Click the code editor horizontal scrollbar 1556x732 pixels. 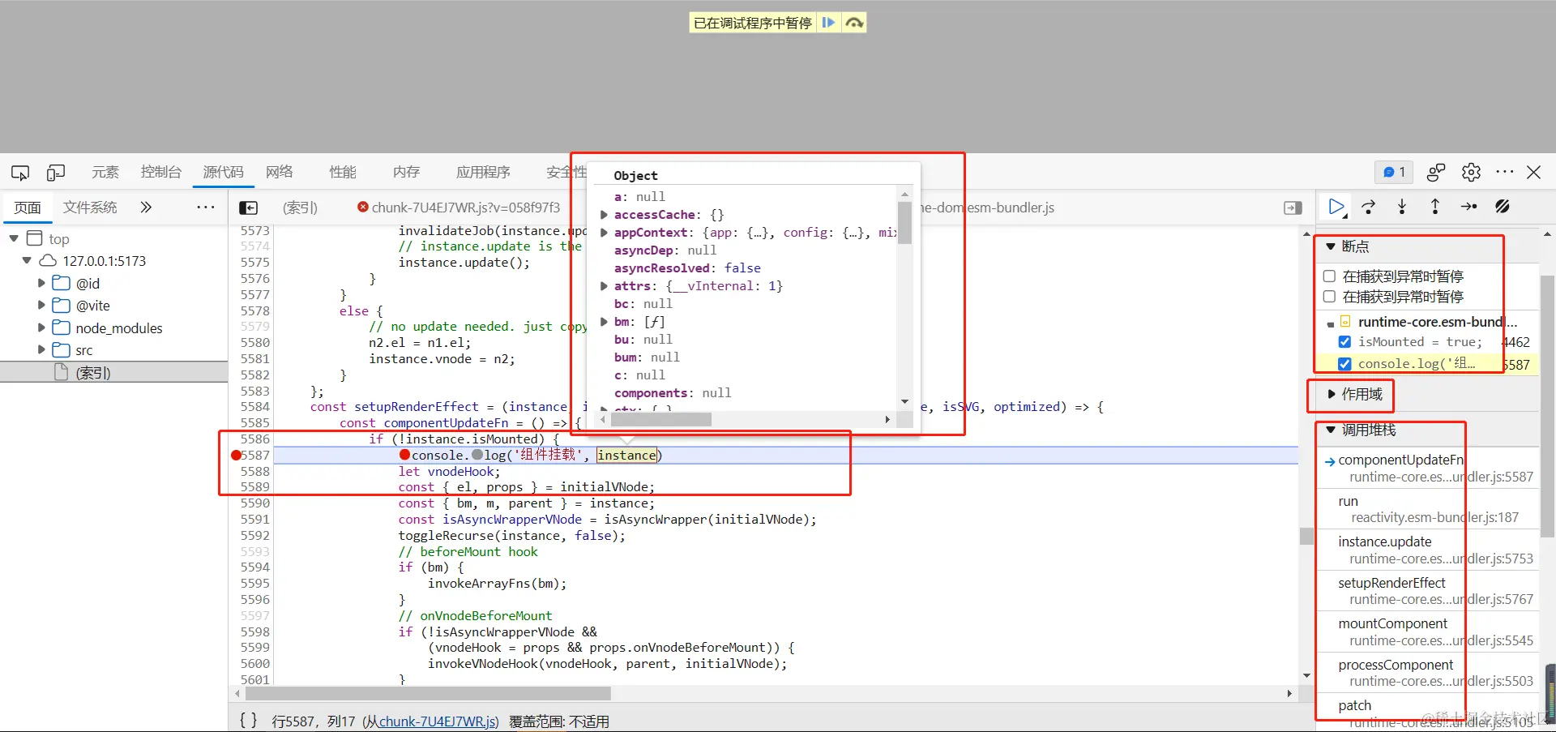(428, 694)
